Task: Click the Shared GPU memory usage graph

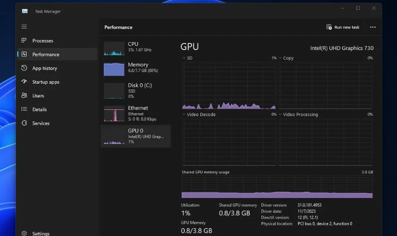Action: click(277, 186)
